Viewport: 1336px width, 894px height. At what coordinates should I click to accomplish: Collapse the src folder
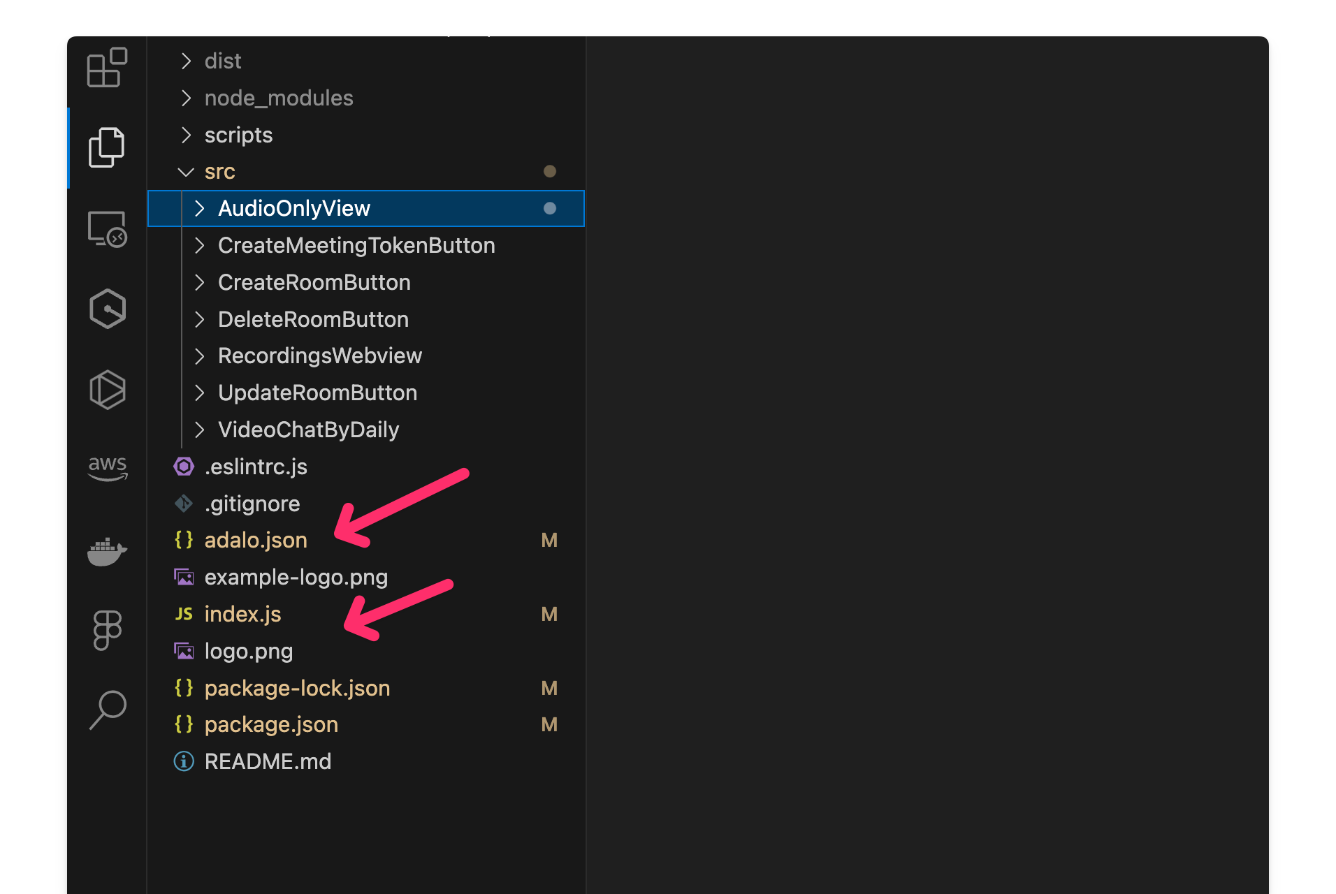(219, 172)
